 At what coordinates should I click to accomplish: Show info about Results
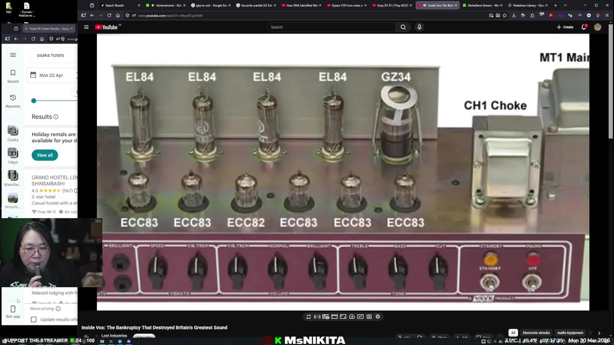click(56, 117)
